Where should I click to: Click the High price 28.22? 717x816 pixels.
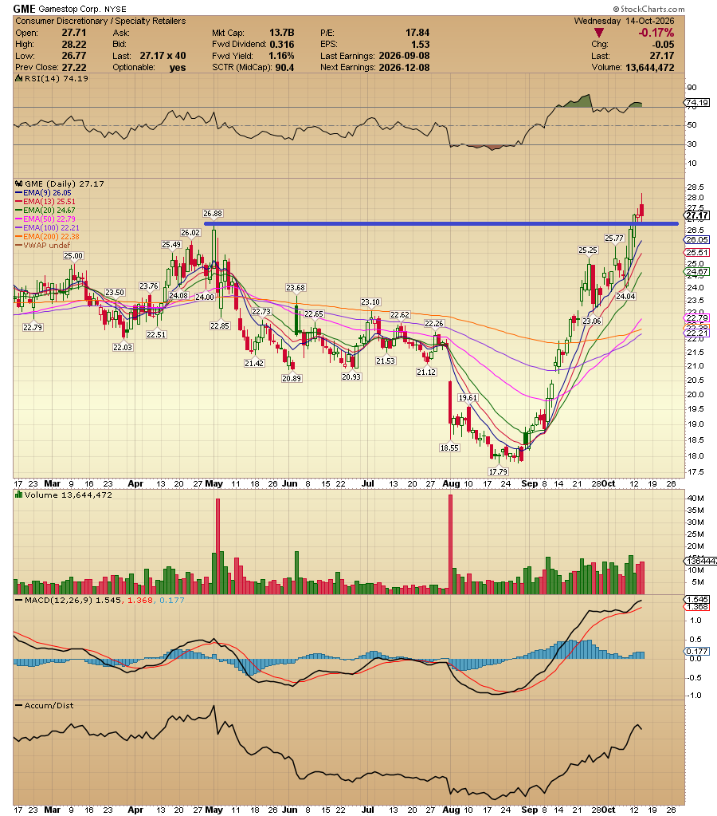pos(74,44)
